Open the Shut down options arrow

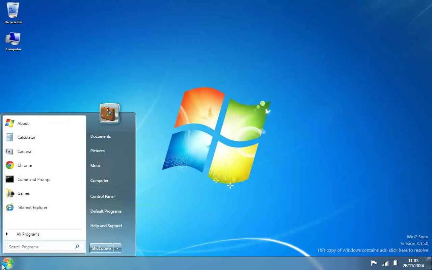(117, 248)
